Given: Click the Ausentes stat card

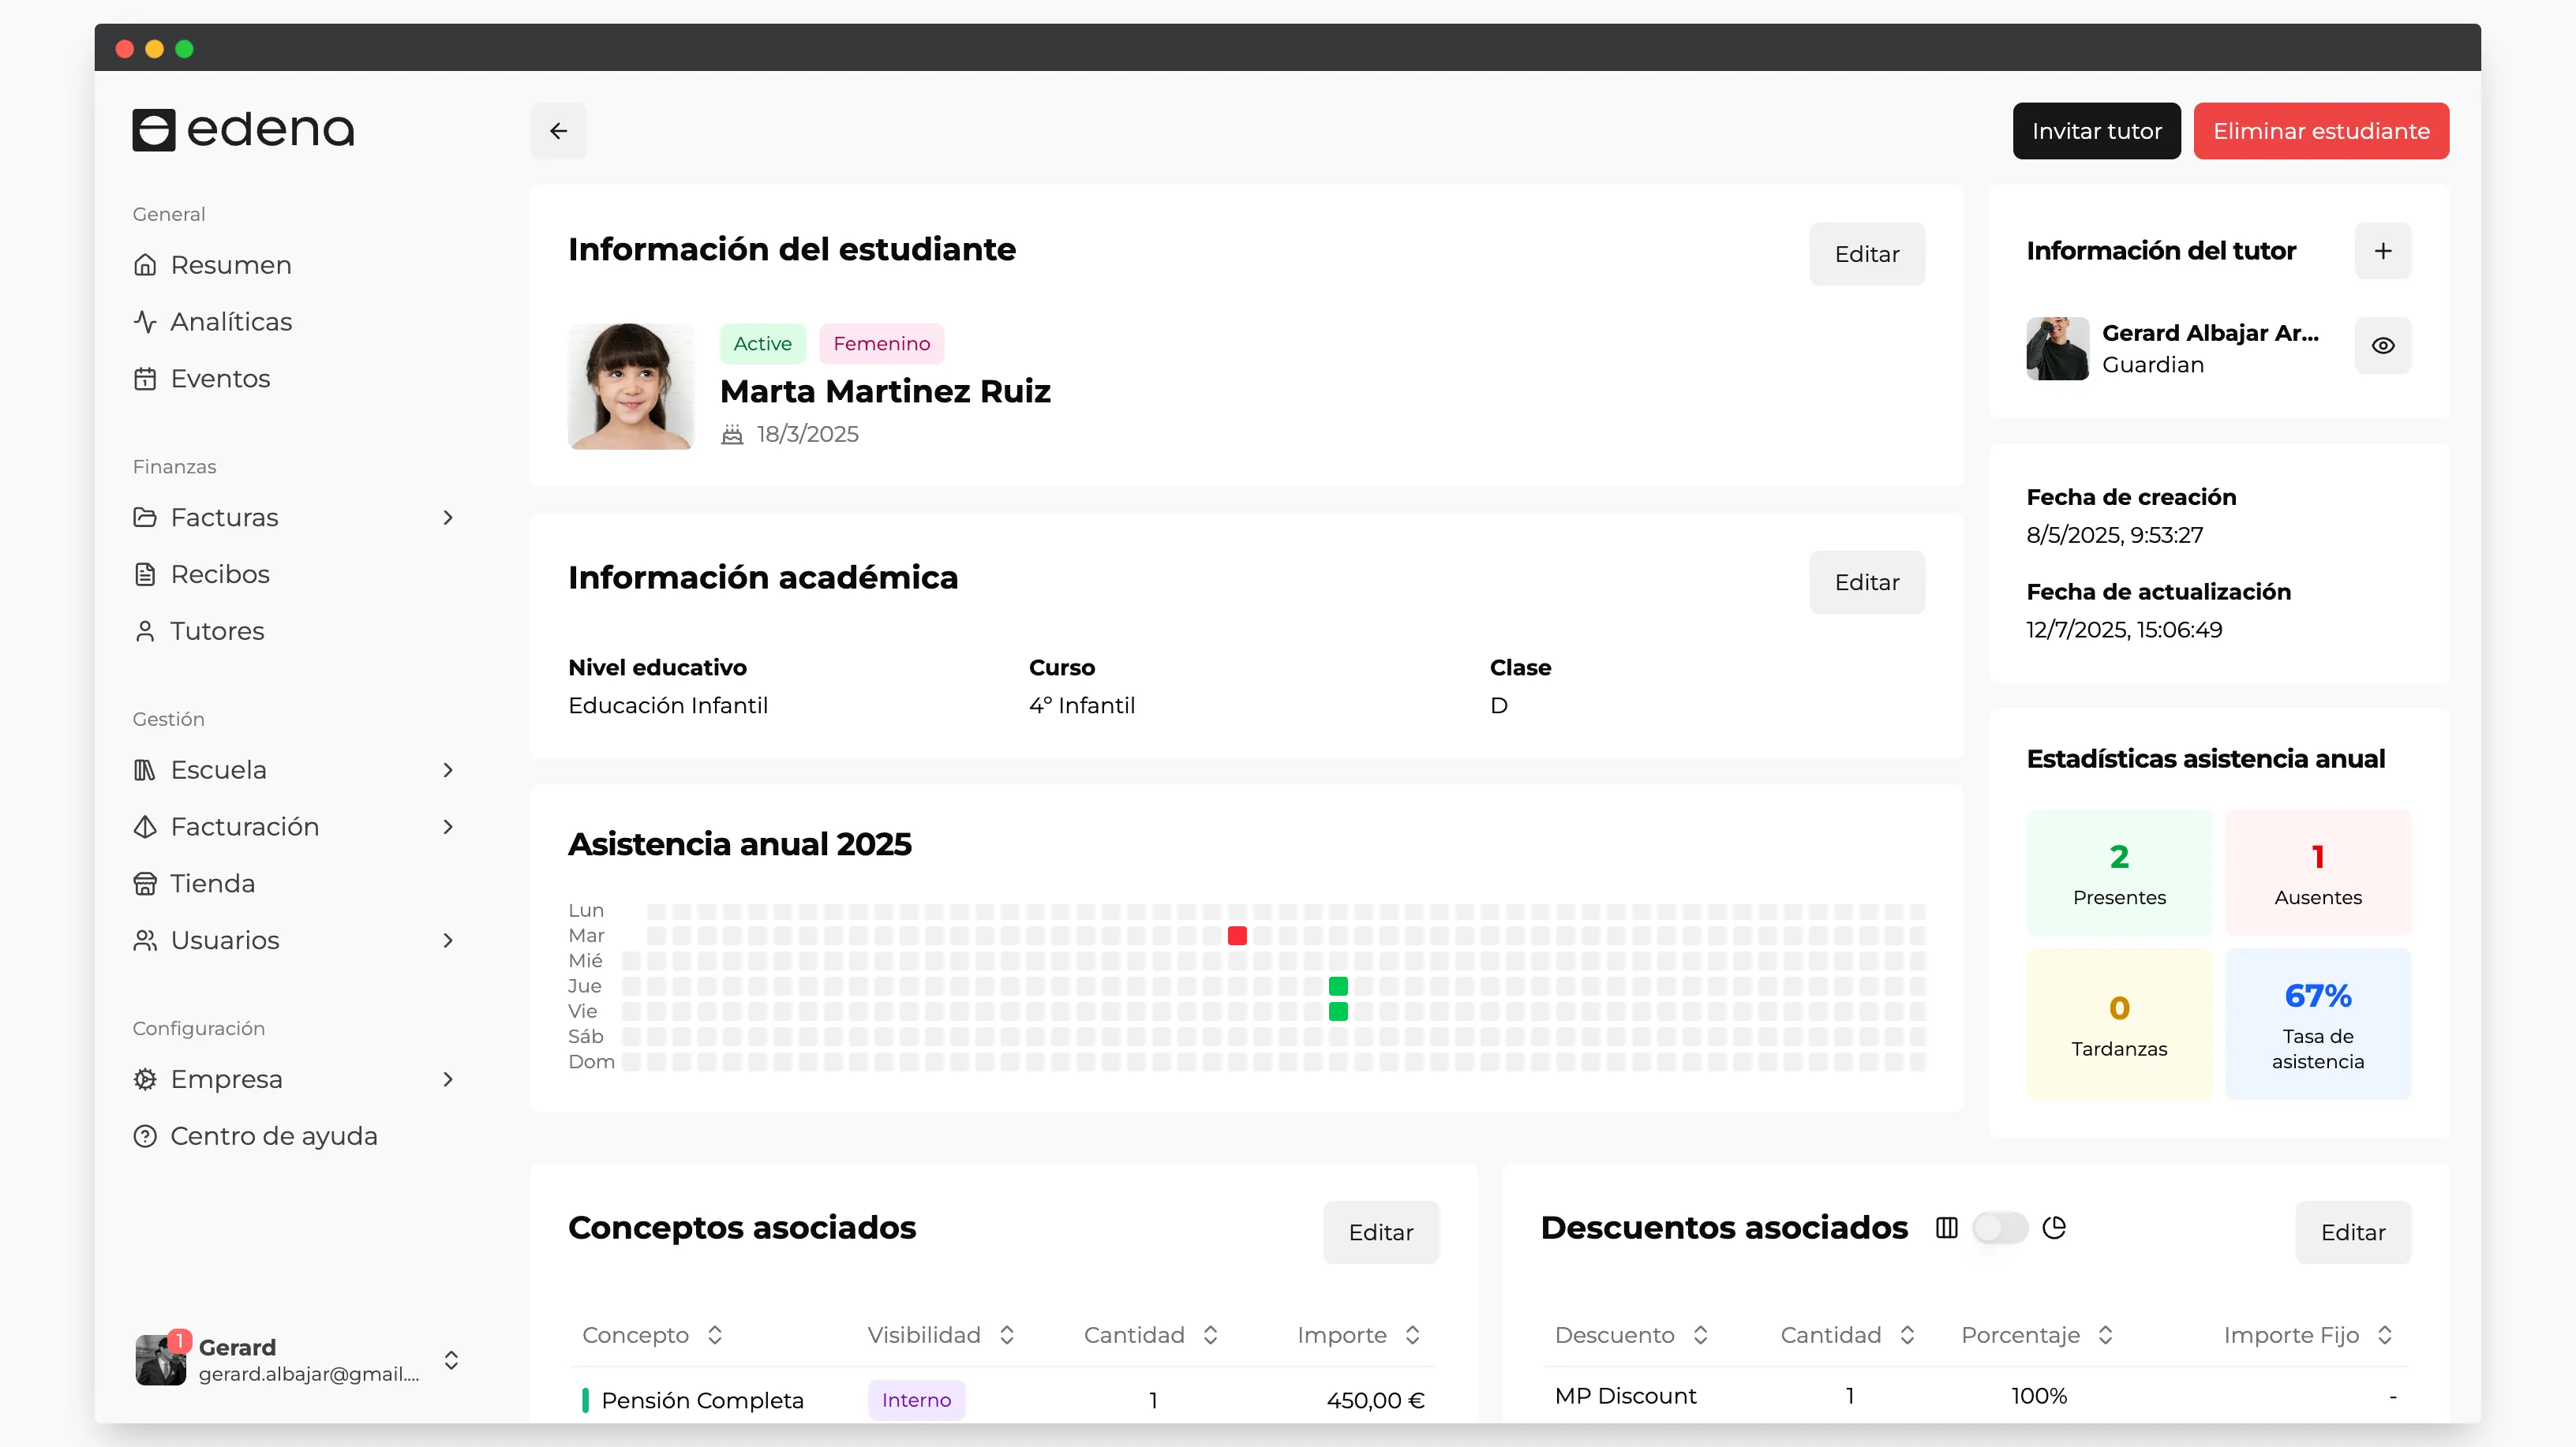Looking at the screenshot, I should pyautogui.click(x=2318, y=872).
